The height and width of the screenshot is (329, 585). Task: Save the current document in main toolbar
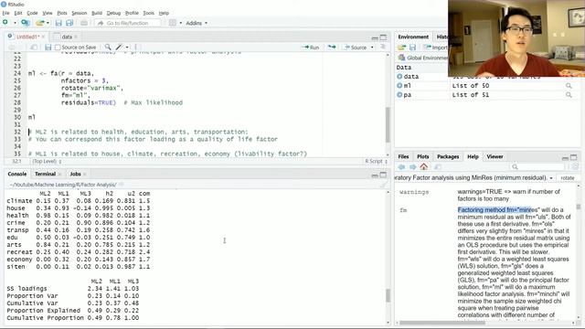pyautogui.click(x=58, y=23)
